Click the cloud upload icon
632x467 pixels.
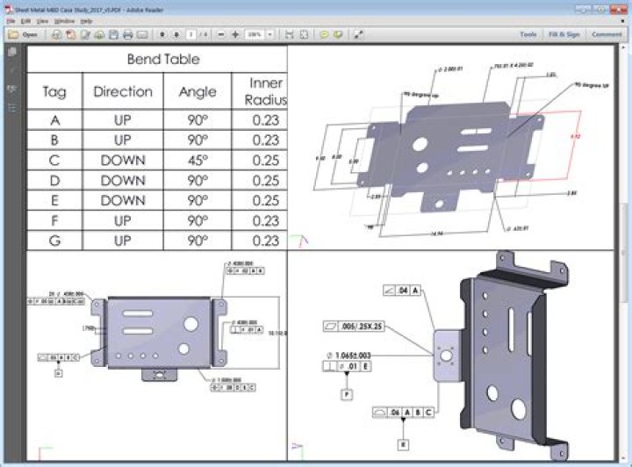point(99,34)
